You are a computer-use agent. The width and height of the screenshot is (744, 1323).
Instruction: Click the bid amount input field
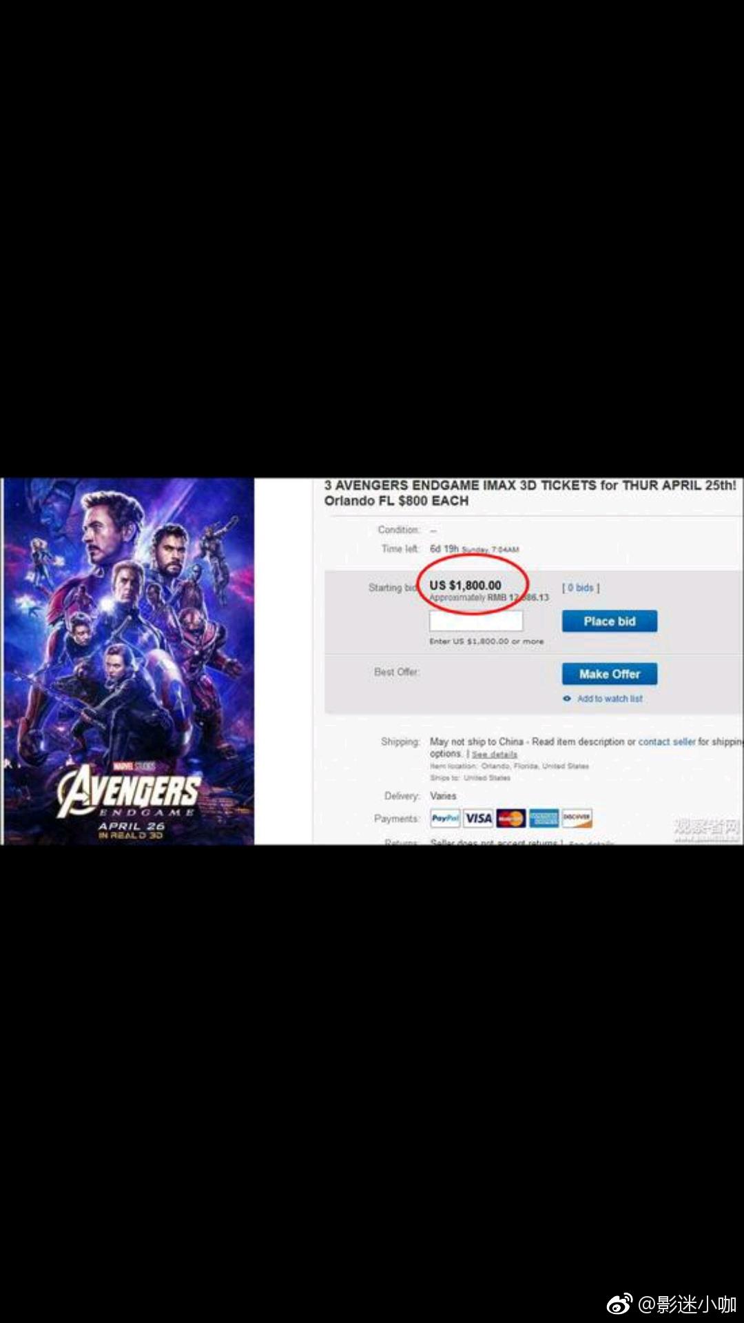tap(476, 621)
